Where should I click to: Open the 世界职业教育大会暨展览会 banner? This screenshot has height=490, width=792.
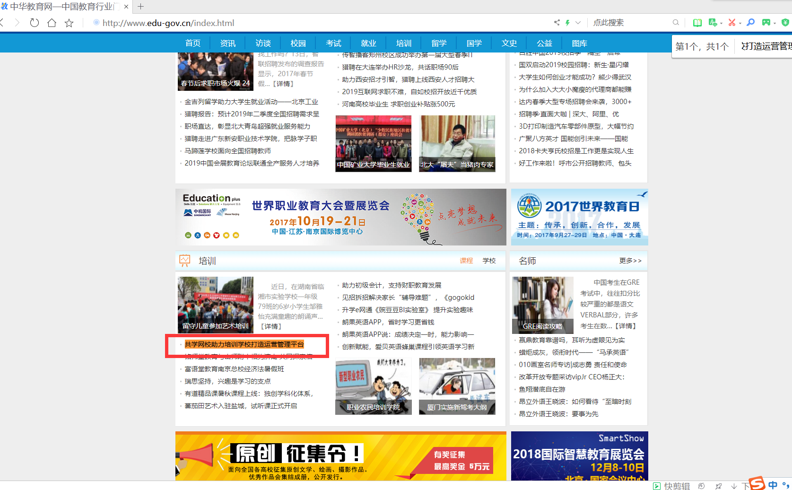(x=340, y=217)
